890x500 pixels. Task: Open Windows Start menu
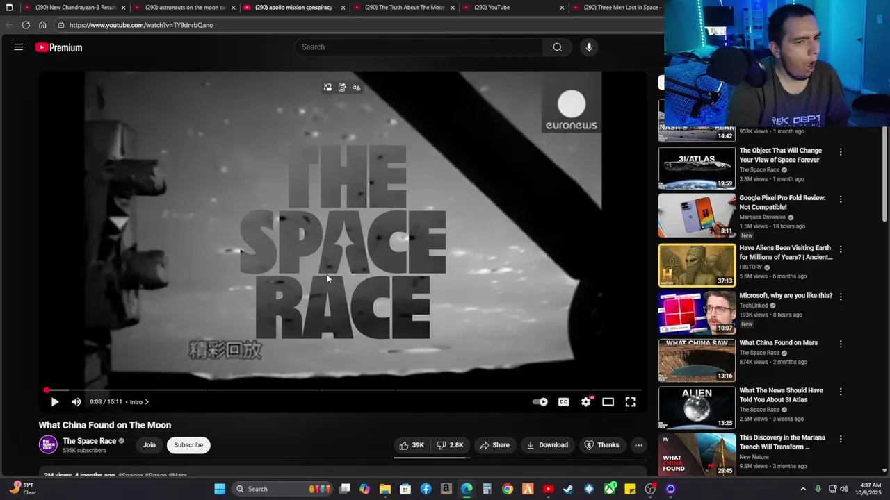point(220,489)
